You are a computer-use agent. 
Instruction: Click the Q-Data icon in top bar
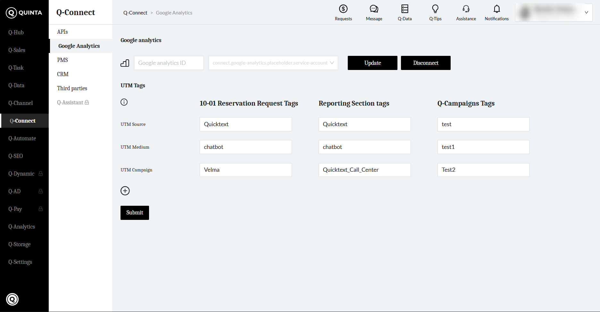tap(404, 9)
